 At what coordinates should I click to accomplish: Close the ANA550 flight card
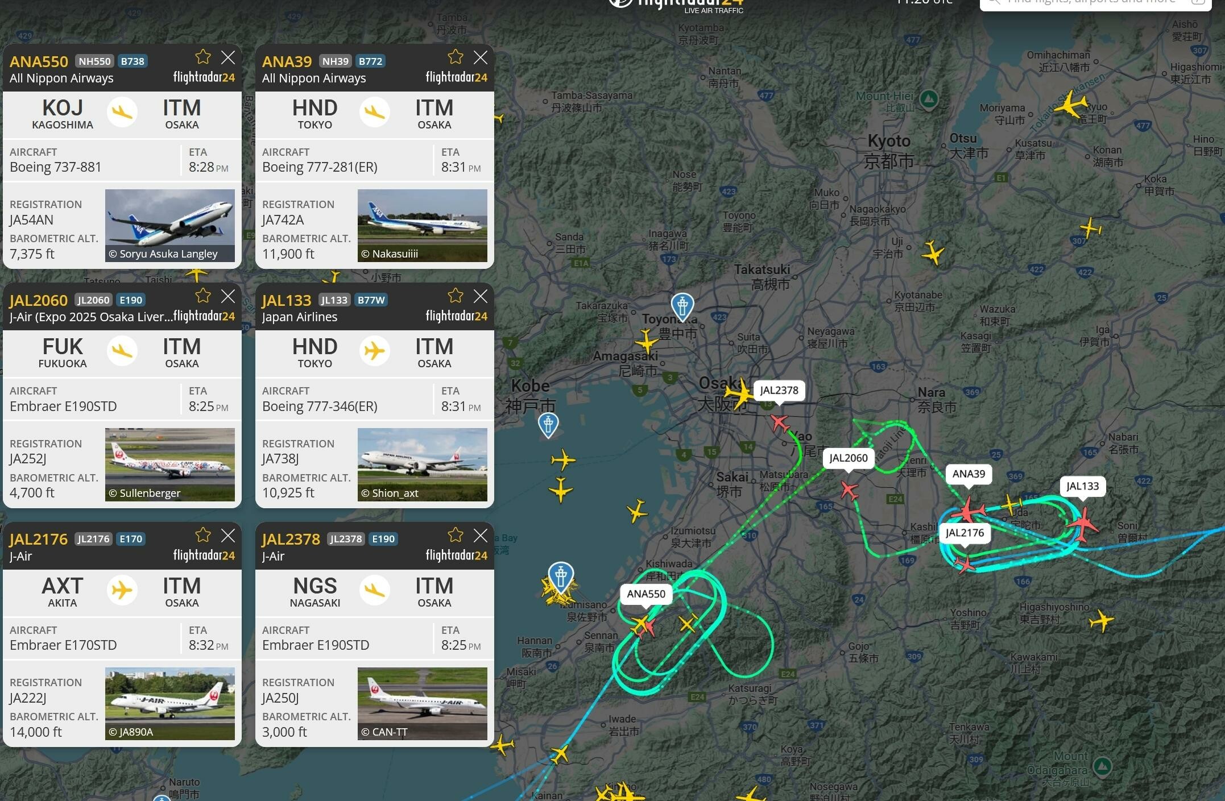228,57
